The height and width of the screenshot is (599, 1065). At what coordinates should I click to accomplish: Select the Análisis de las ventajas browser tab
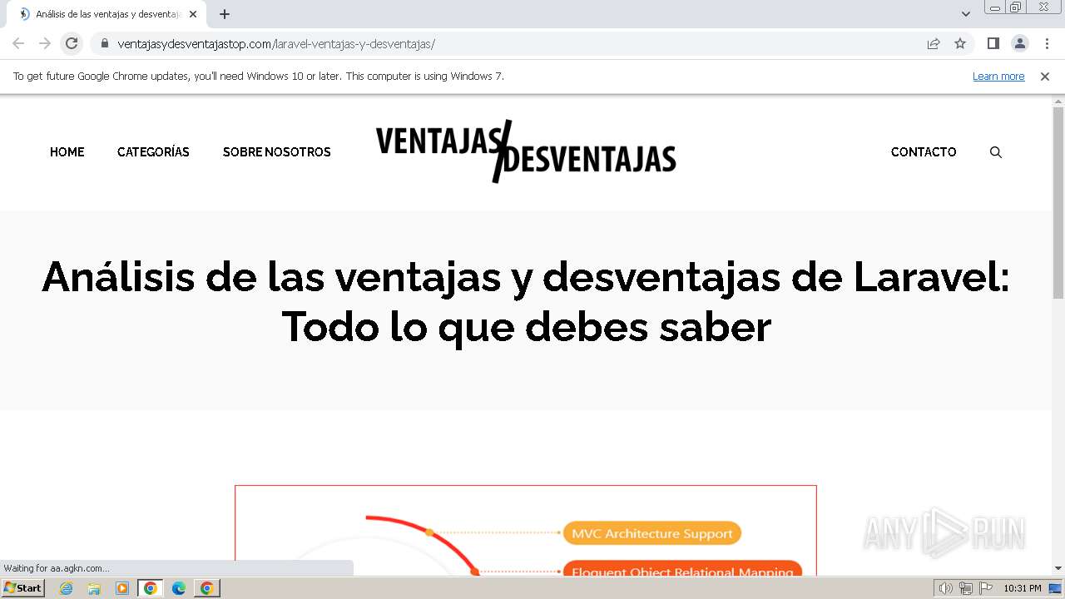click(106, 14)
